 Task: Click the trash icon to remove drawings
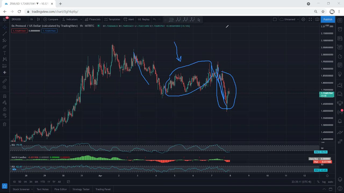[5, 124]
